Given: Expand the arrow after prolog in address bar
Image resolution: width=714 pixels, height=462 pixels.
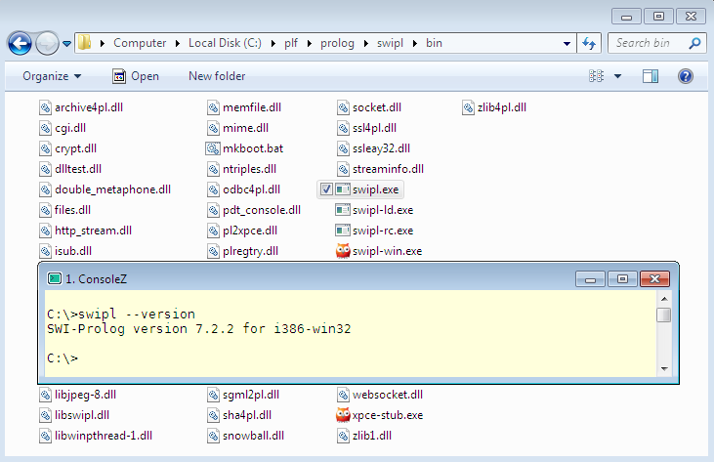Looking at the screenshot, I should [x=365, y=43].
